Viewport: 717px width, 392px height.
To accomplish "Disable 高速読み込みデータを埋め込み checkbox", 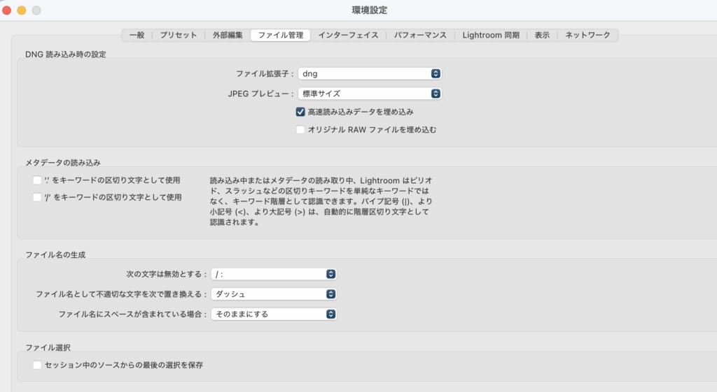I will (300, 112).
